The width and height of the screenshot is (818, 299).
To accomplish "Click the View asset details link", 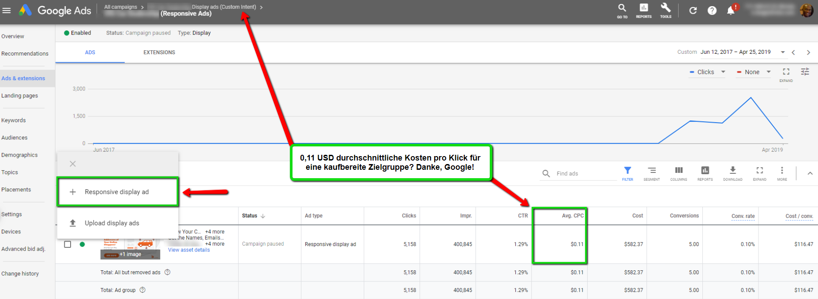I will (x=189, y=250).
